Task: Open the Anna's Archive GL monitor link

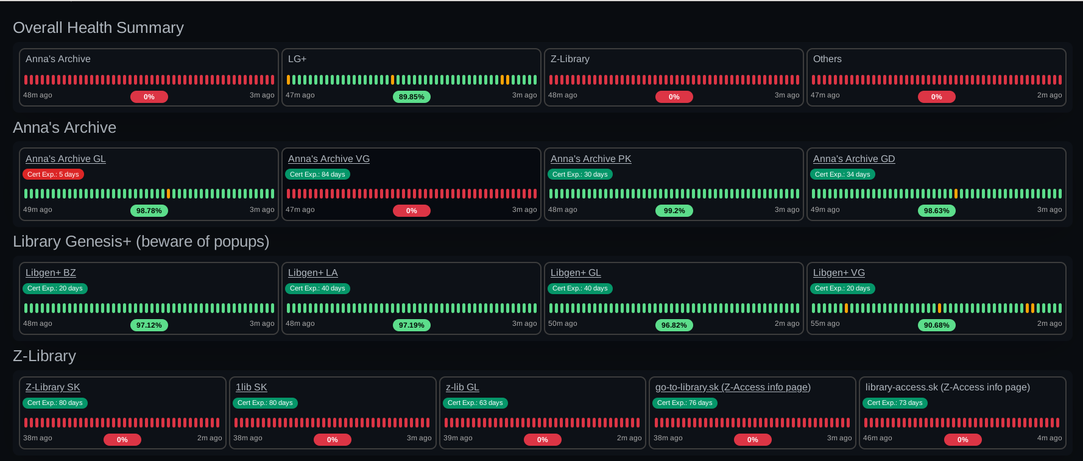Action: pos(66,159)
